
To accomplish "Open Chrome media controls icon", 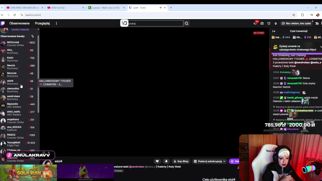I will pos(311,15).
